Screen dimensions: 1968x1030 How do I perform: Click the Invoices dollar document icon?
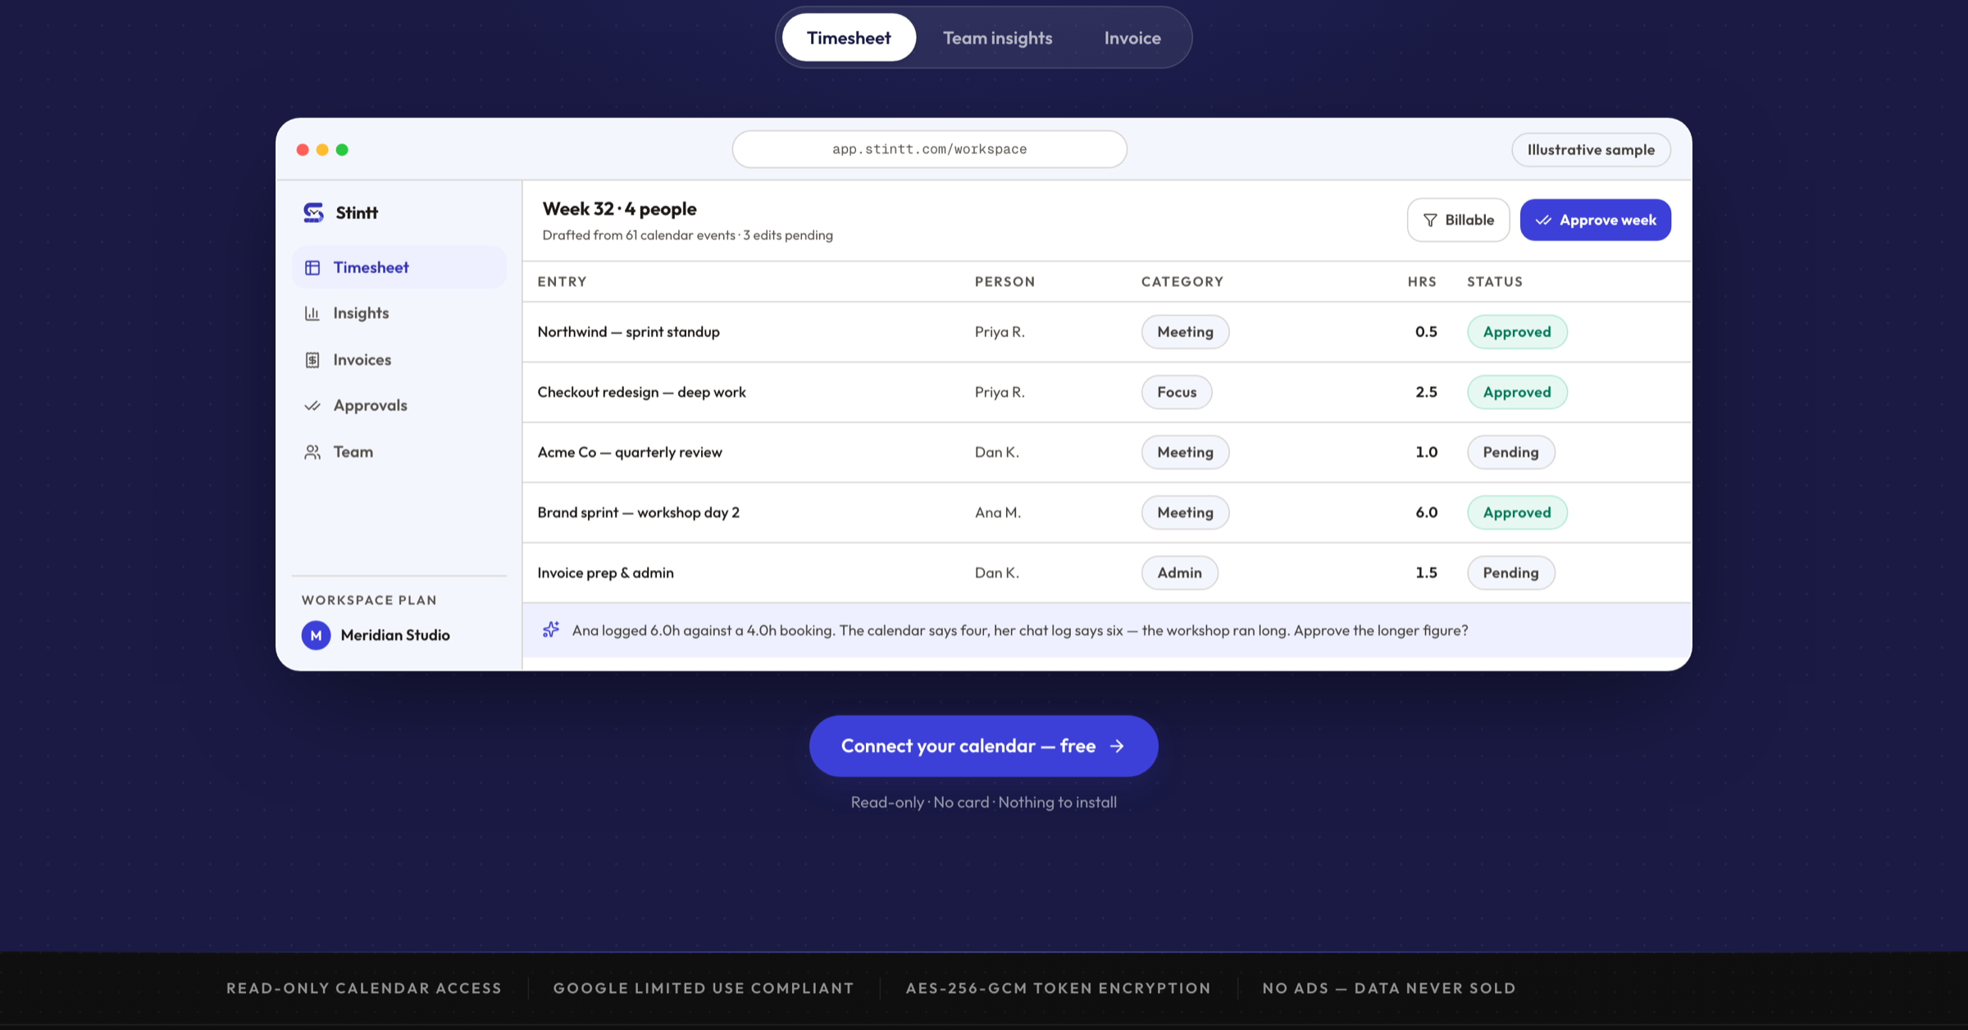click(312, 360)
